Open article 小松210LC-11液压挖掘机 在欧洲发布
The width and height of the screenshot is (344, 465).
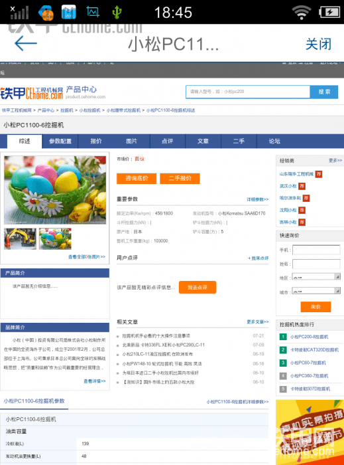coord(158,354)
